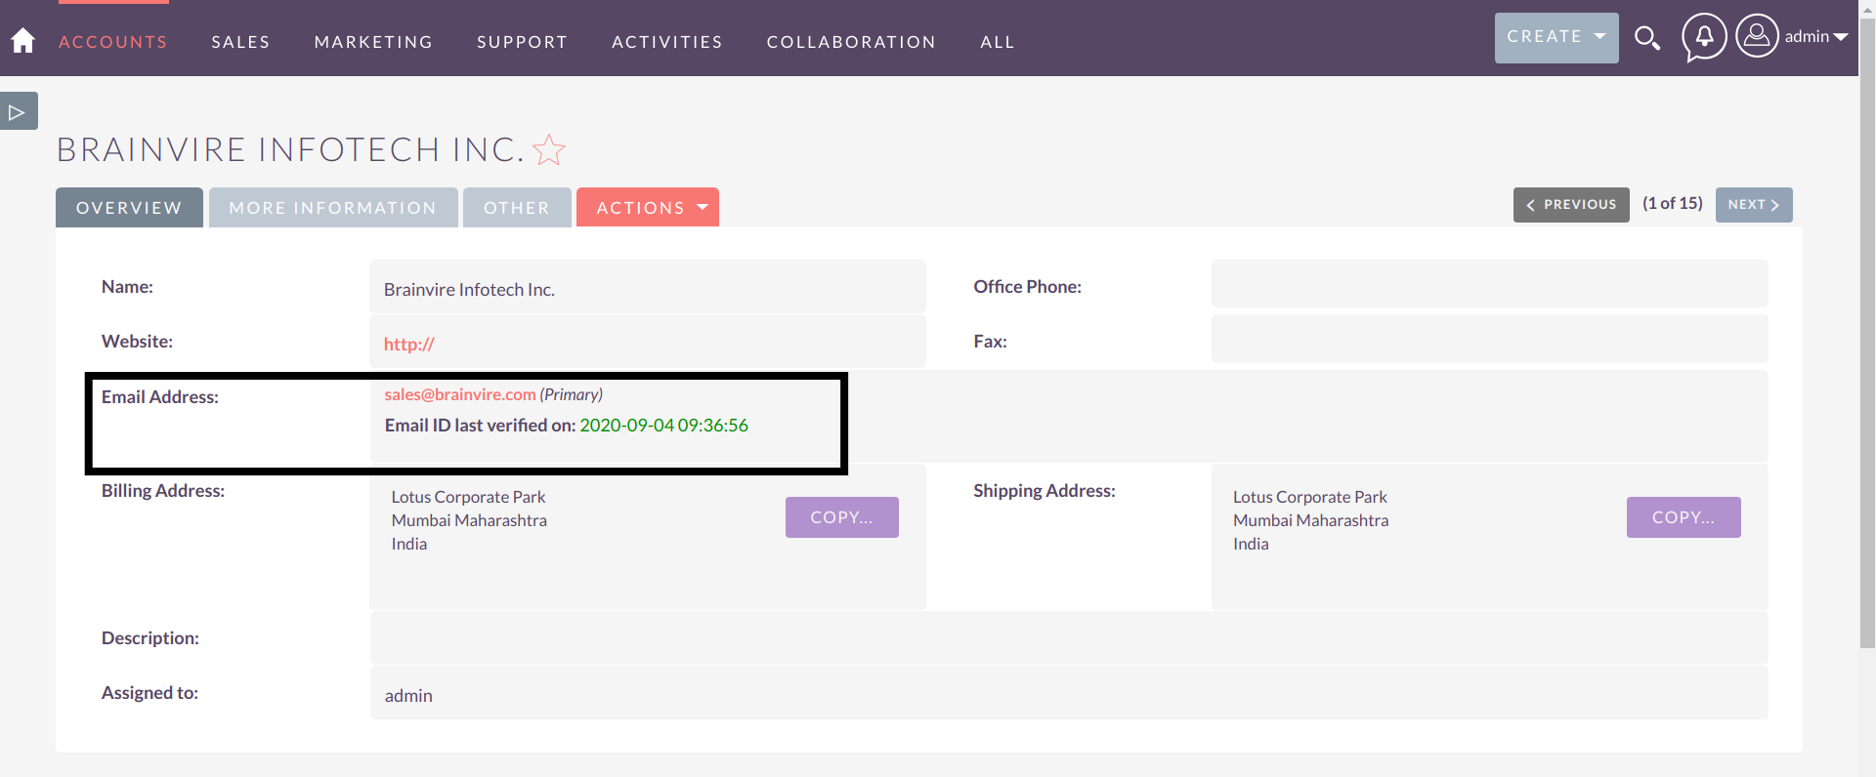Click the Billing Address label
The image size is (1876, 777).
coord(163,491)
